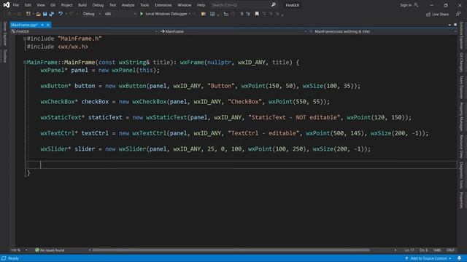This screenshot has width=467, height=262.
Task: Open the MainFrame class navigation dropdown
Action: point(233,31)
